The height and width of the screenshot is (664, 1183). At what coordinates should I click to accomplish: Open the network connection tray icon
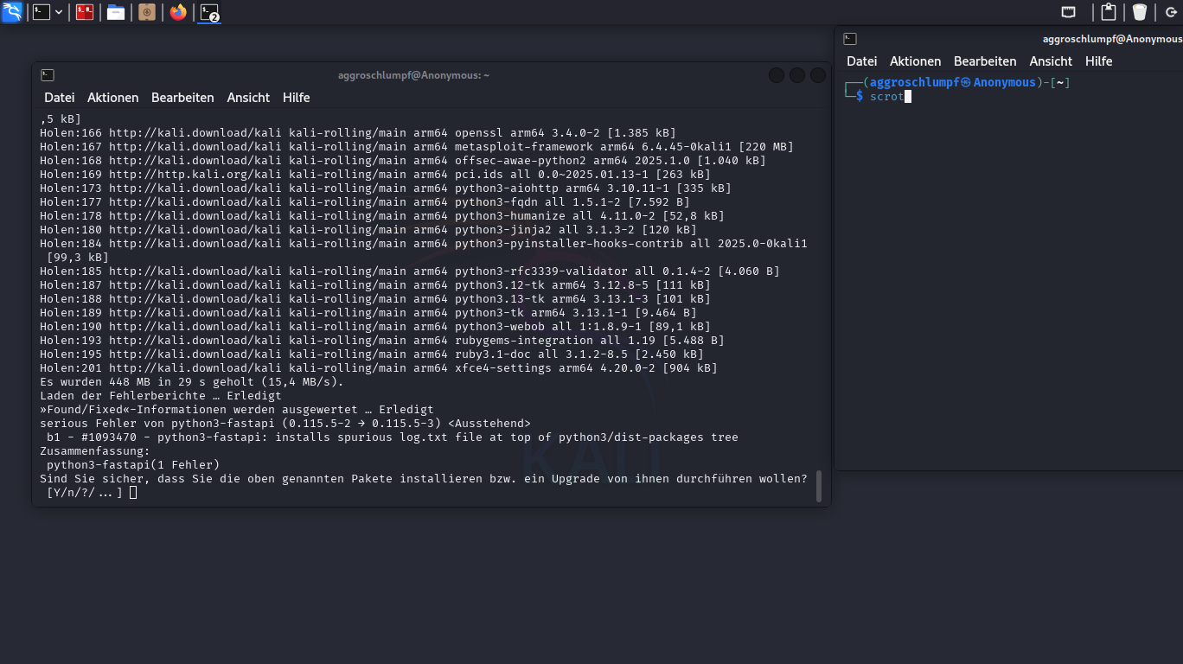click(1069, 12)
